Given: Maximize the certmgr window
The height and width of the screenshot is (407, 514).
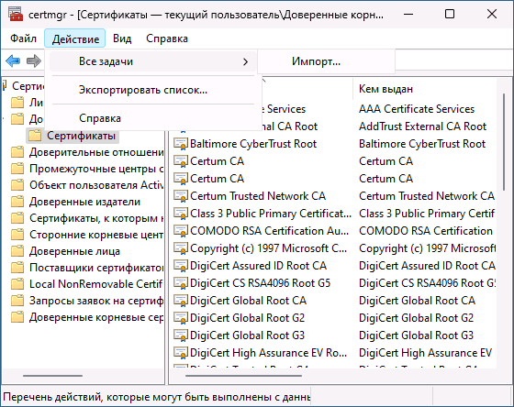Looking at the screenshot, I should pyautogui.click(x=450, y=14).
